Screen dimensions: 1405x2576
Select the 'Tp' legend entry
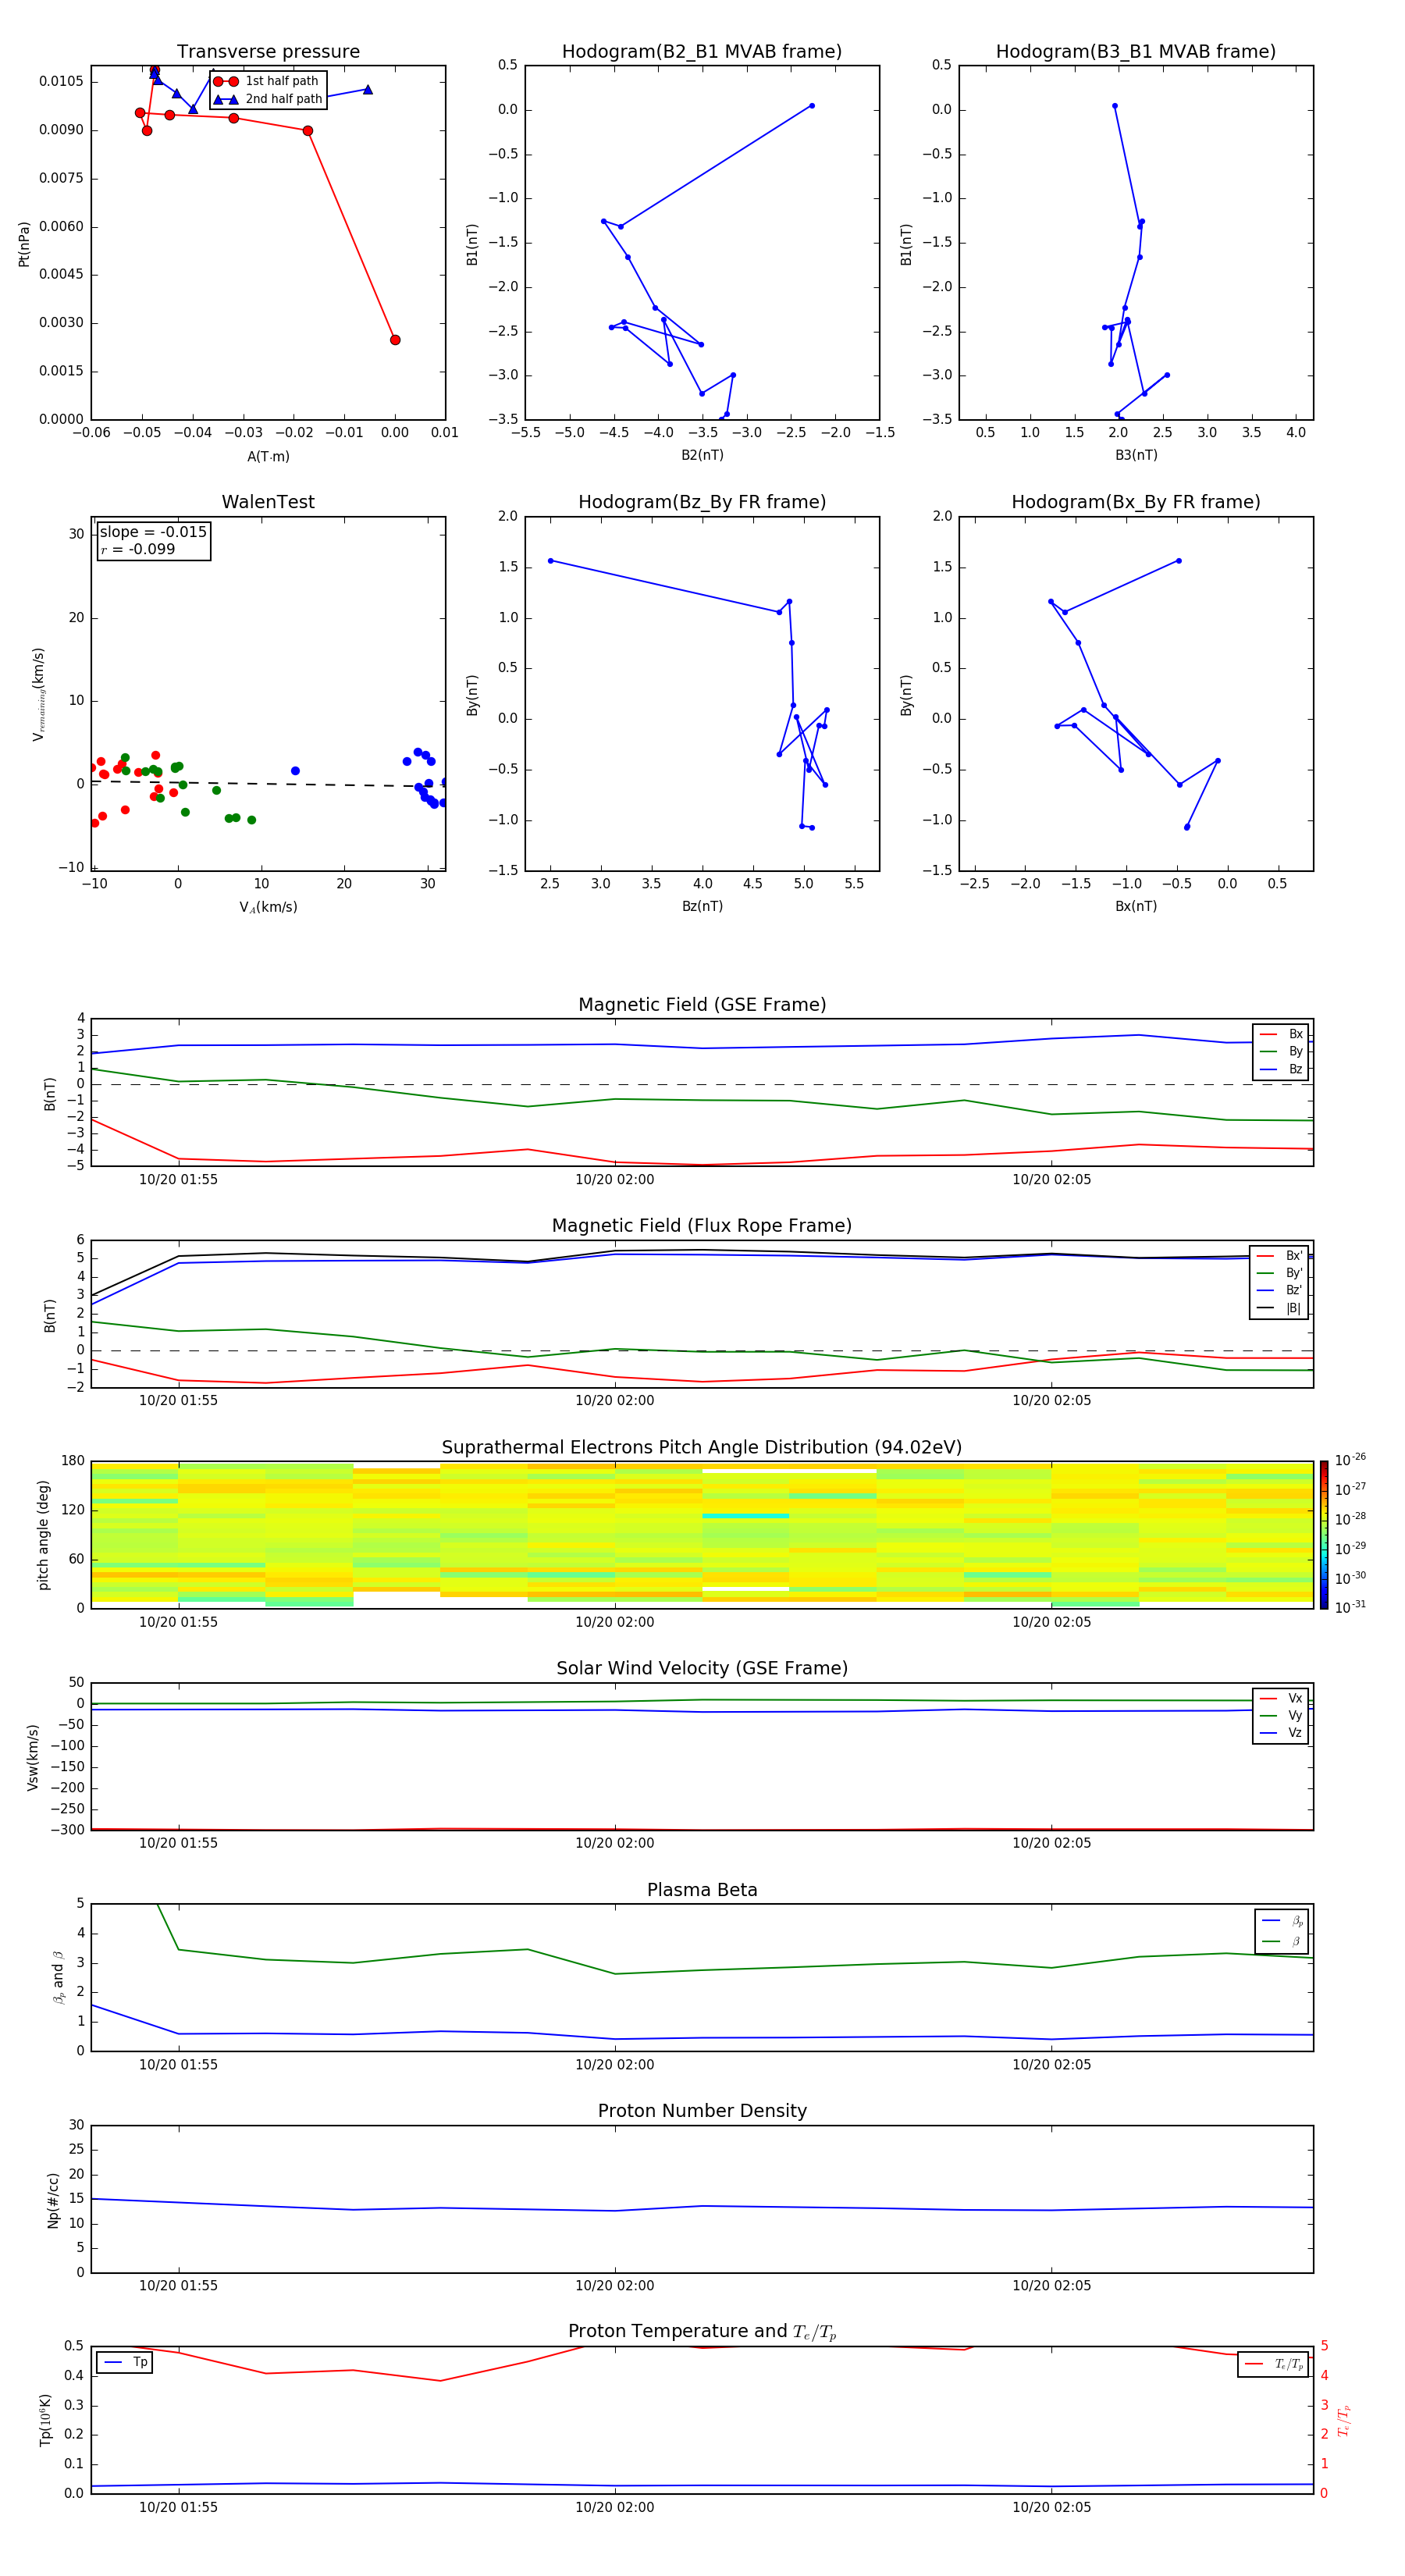126,2362
